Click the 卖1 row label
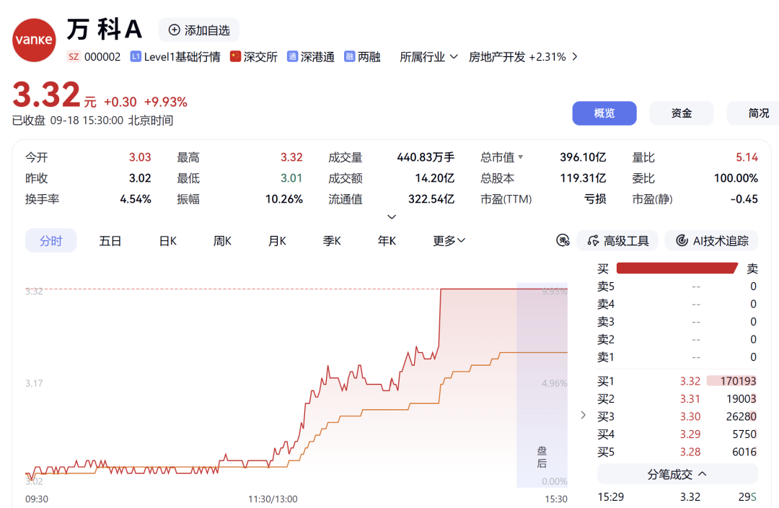 tap(606, 357)
